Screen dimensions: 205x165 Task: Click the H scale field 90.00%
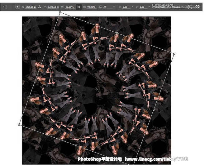point(91,7)
